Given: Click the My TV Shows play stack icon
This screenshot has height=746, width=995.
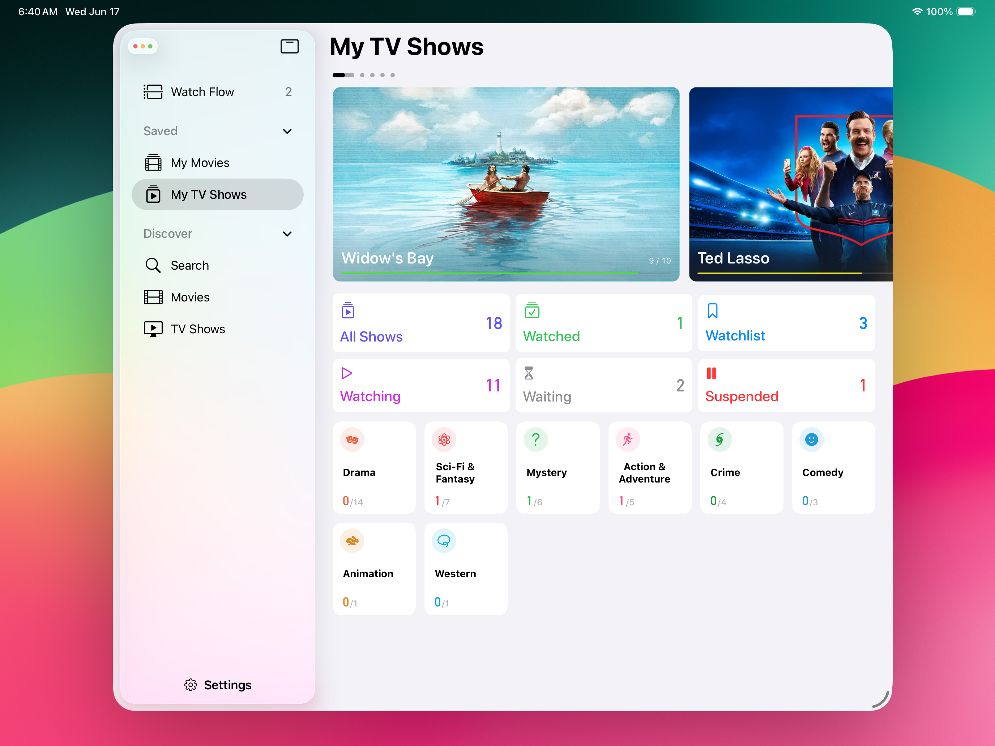Looking at the screenshot, I should [153, 194].
